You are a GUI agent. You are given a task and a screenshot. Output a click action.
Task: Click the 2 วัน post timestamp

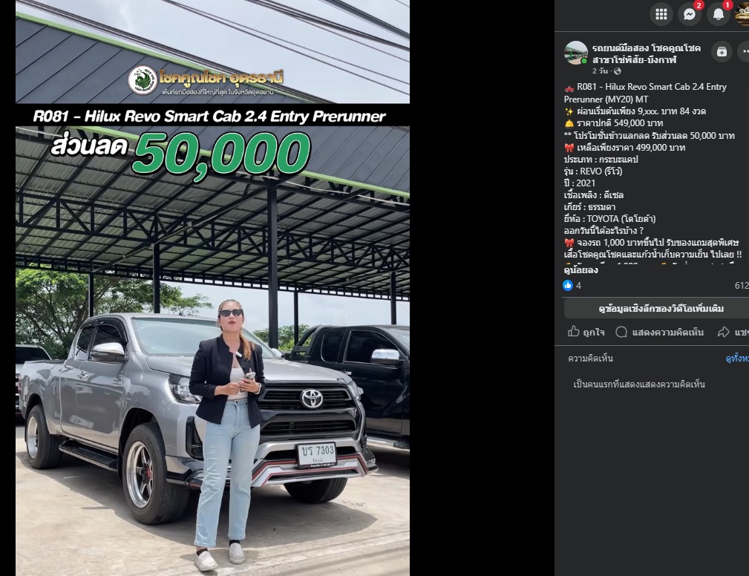[x=600, y=71]
